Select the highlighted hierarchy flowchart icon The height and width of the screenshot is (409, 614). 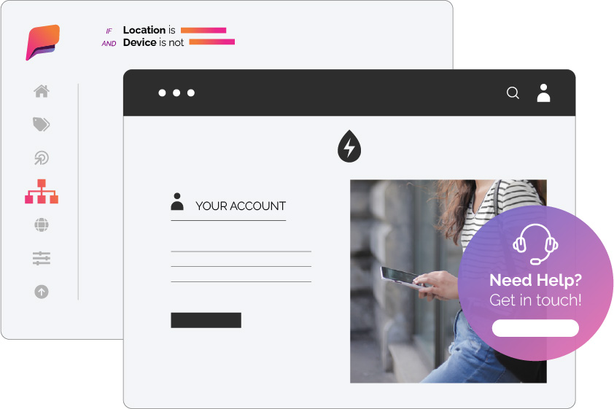coord(42,192)
